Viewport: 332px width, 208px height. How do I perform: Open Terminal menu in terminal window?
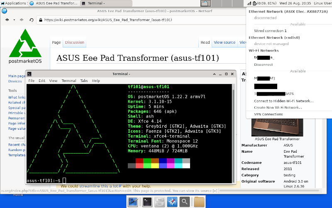(69, 81)
